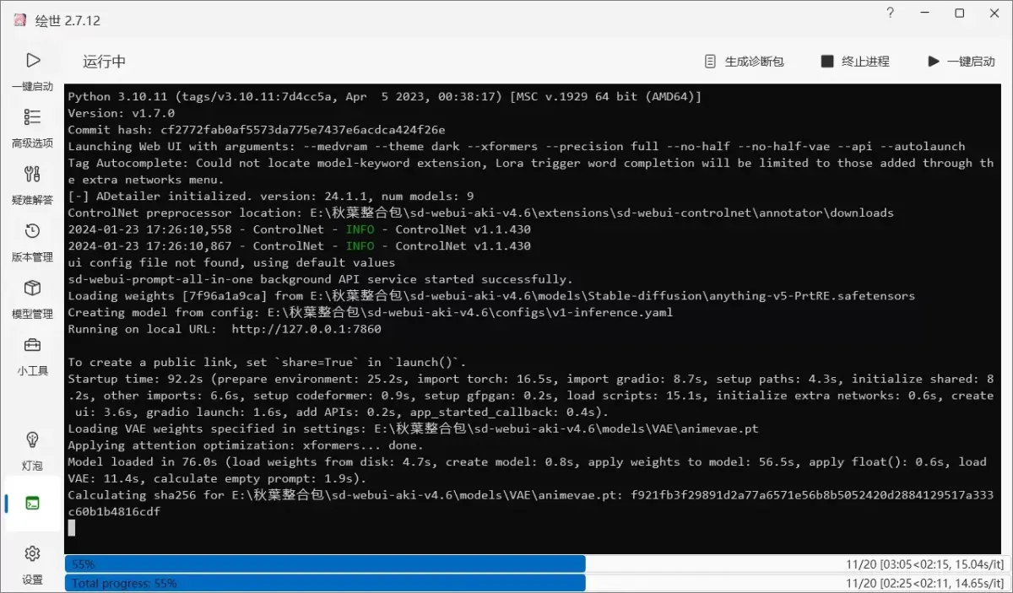Click the terminal cursor block in console
This screenshot has width=1013, height=593.
(72, 527)
